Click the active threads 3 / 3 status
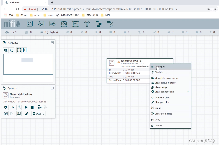The image size is (219, 145). point(11,32)
